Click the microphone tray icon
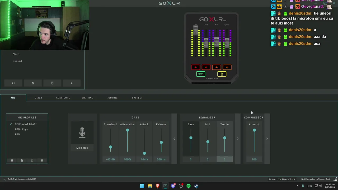 pos(303,186)
